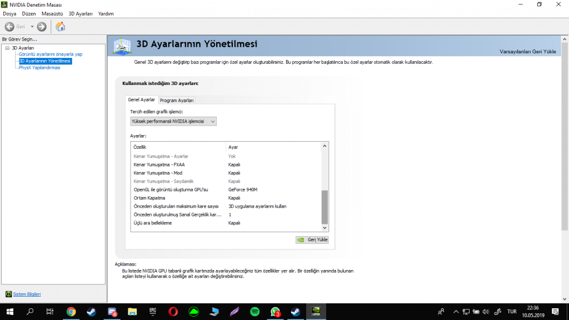
Task: Click the GeForce 940M value
Action: 243,190
